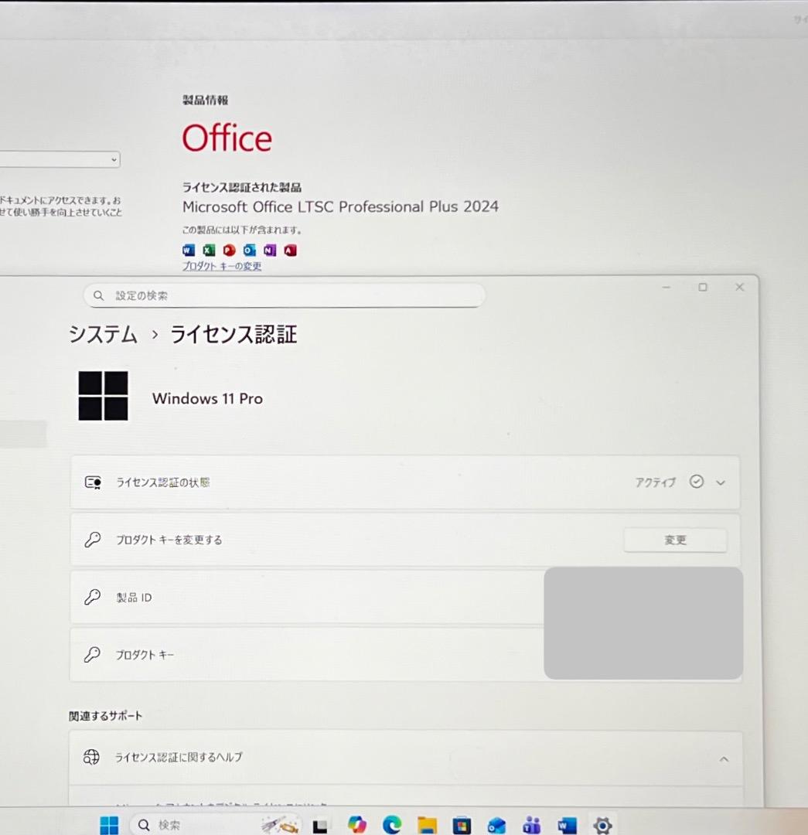Image resolution: width=808 pixels, height=835 pixels.
Task: Open the Outlook icon in the Office product row
Action: 249,250
